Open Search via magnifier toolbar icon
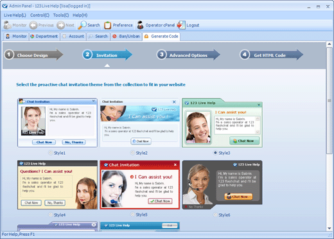 pos(82,25)
